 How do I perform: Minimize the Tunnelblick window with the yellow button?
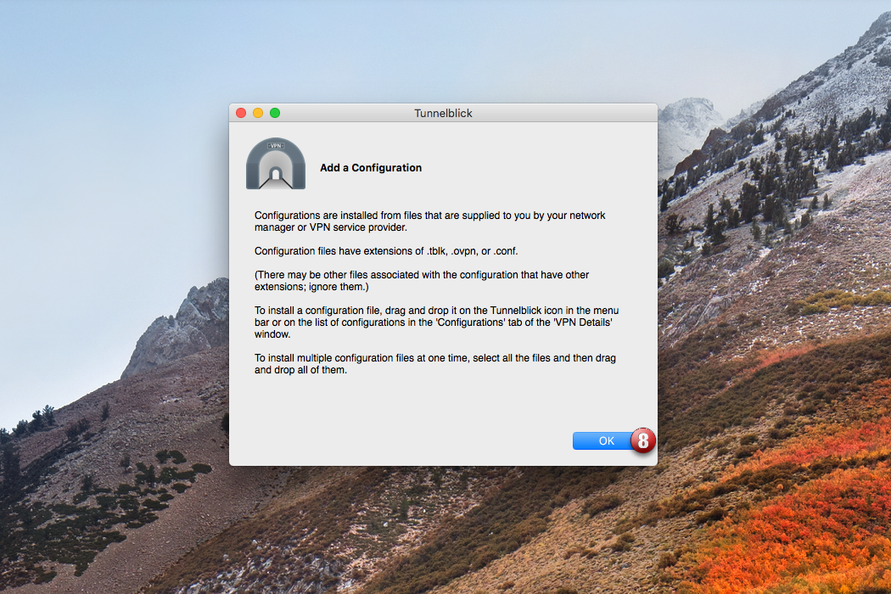point(258,113)
